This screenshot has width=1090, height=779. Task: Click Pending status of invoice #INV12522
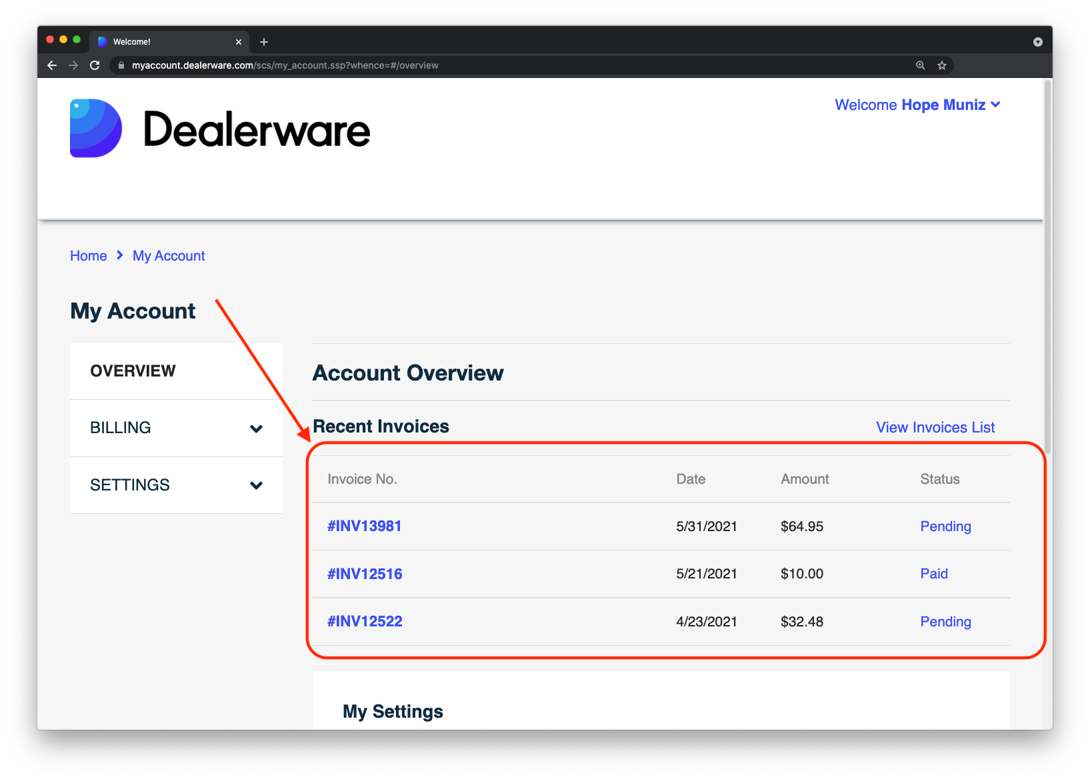[x=945, y=622]
